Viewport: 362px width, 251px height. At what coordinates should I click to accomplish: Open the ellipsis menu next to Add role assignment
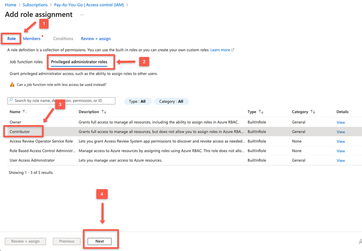(81, 15)
